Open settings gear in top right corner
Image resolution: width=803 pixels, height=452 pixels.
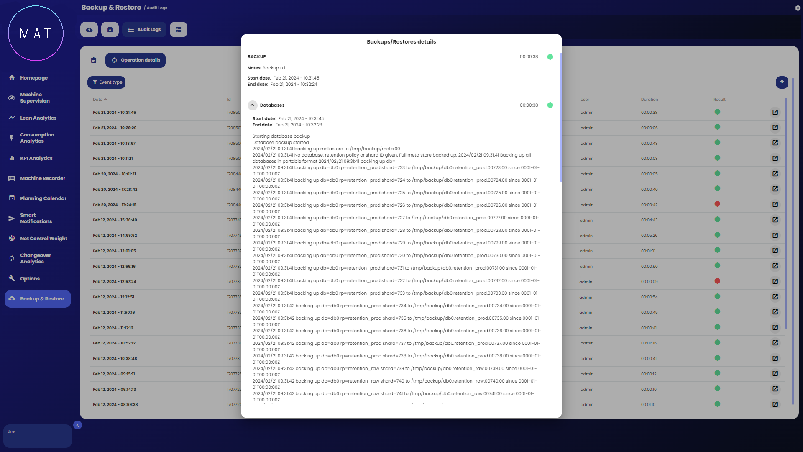(x=798, y=8)
